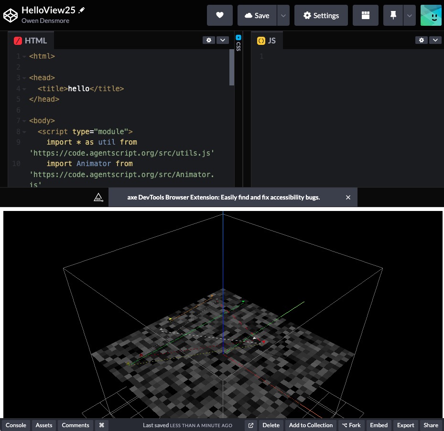The height and width of the screenshot is (431, 444).
Task: Open pen in new window icon
Action: click(251, 425)
